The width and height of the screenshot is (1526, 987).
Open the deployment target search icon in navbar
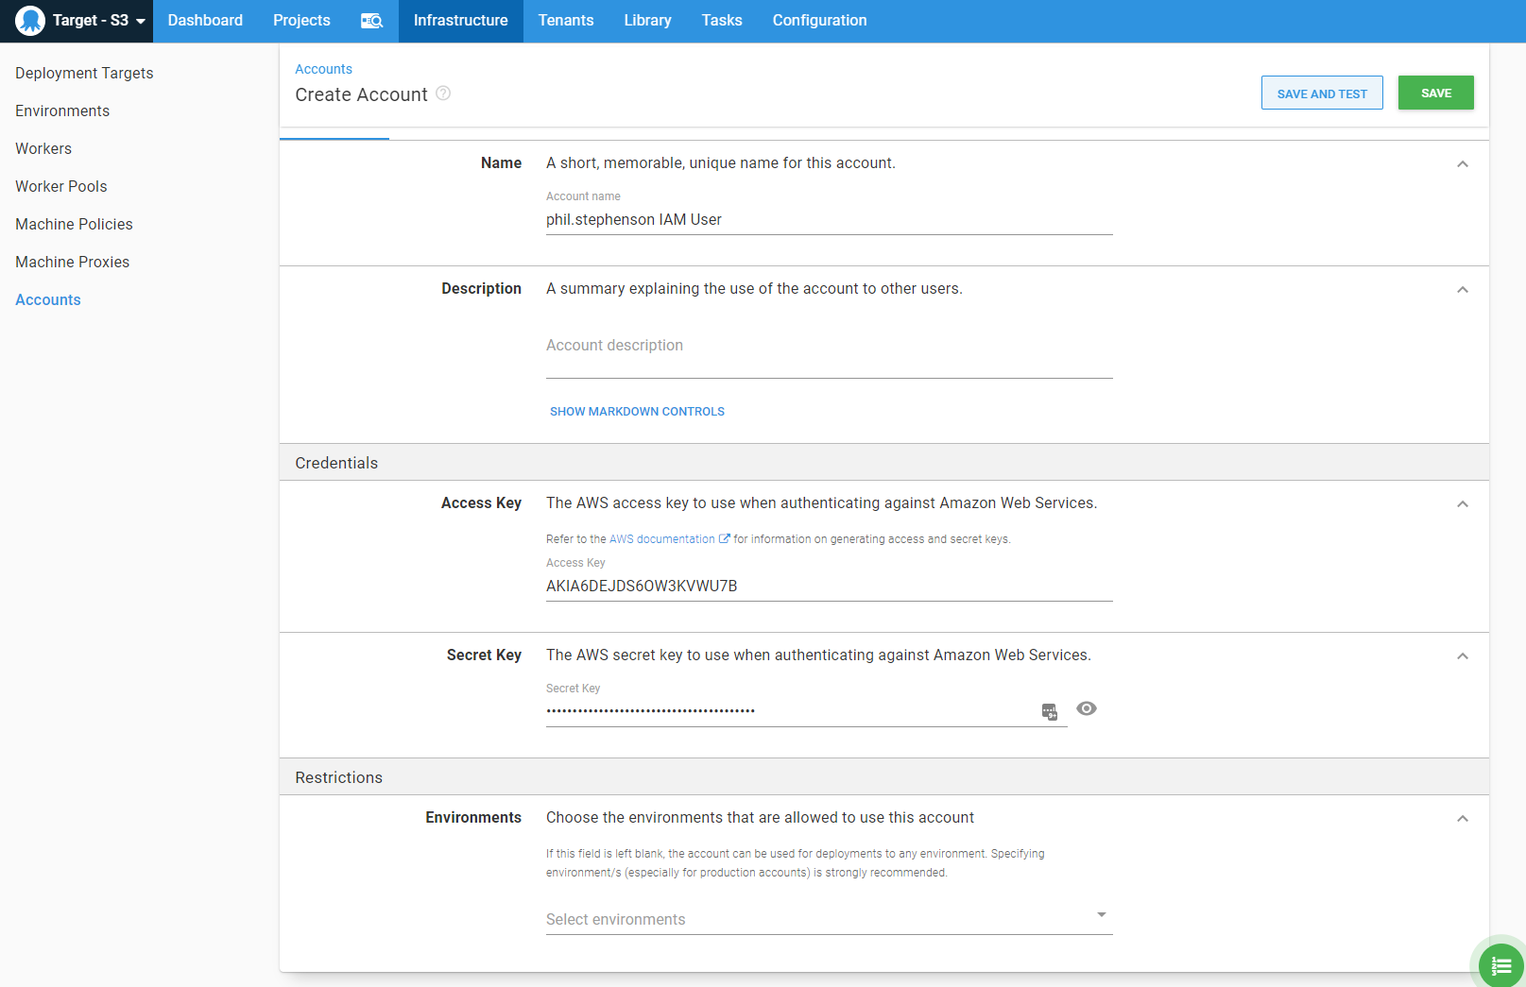[x=371, y=20]
